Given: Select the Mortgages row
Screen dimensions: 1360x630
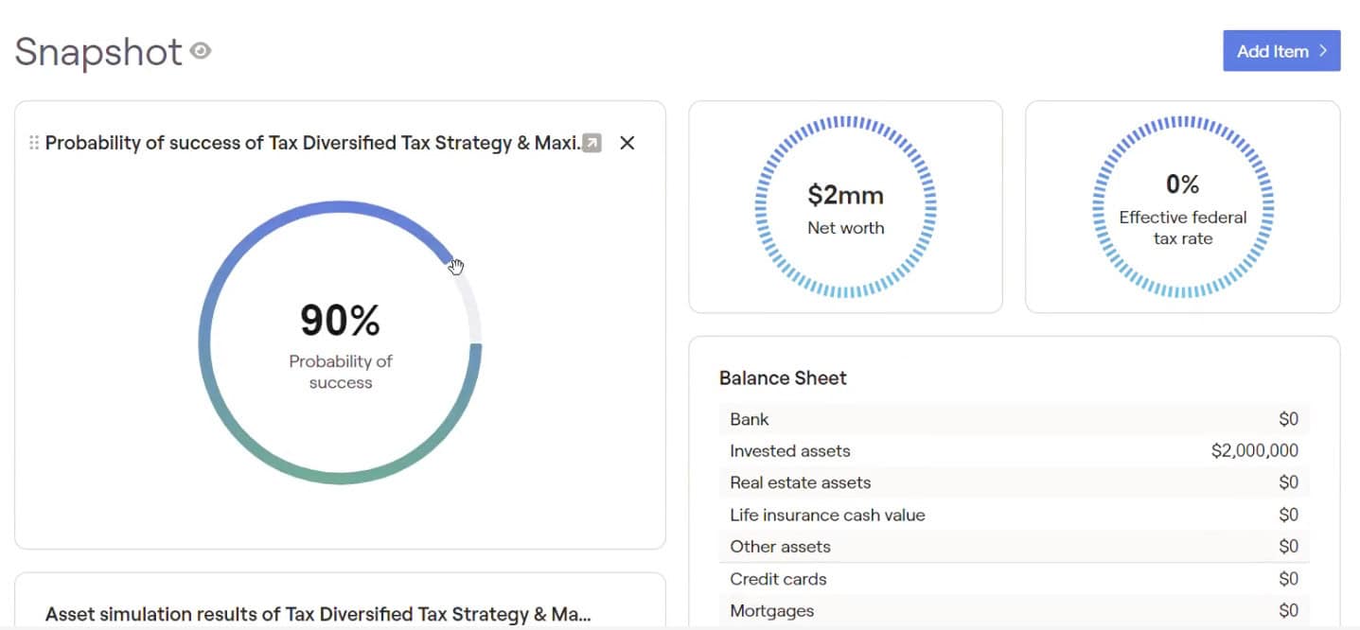Looking at the screenshot, I should [1015, 611].
